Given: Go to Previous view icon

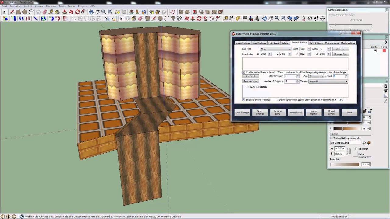Looking at the screenshot, I should point(290,19).
